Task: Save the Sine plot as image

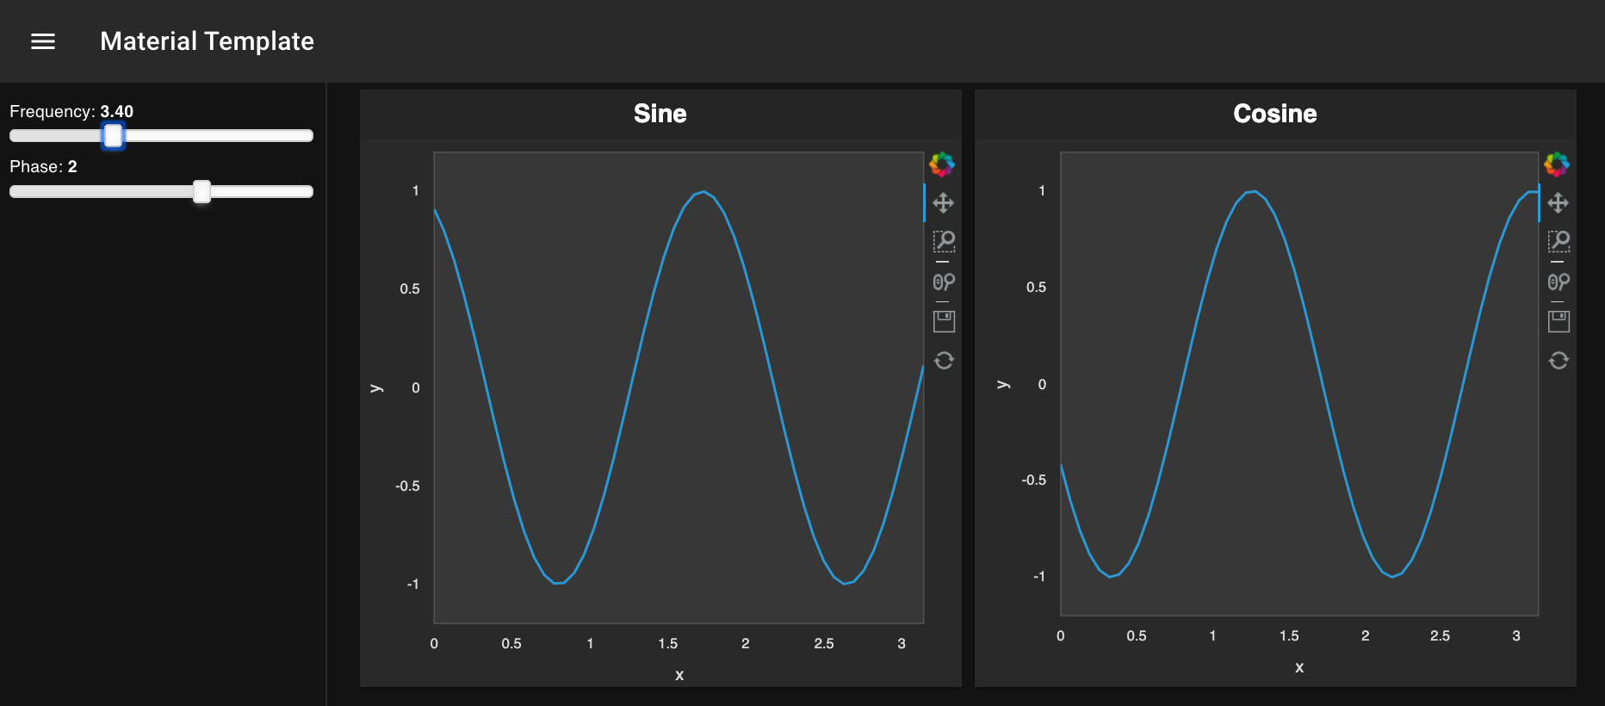Action: point(944,321)
